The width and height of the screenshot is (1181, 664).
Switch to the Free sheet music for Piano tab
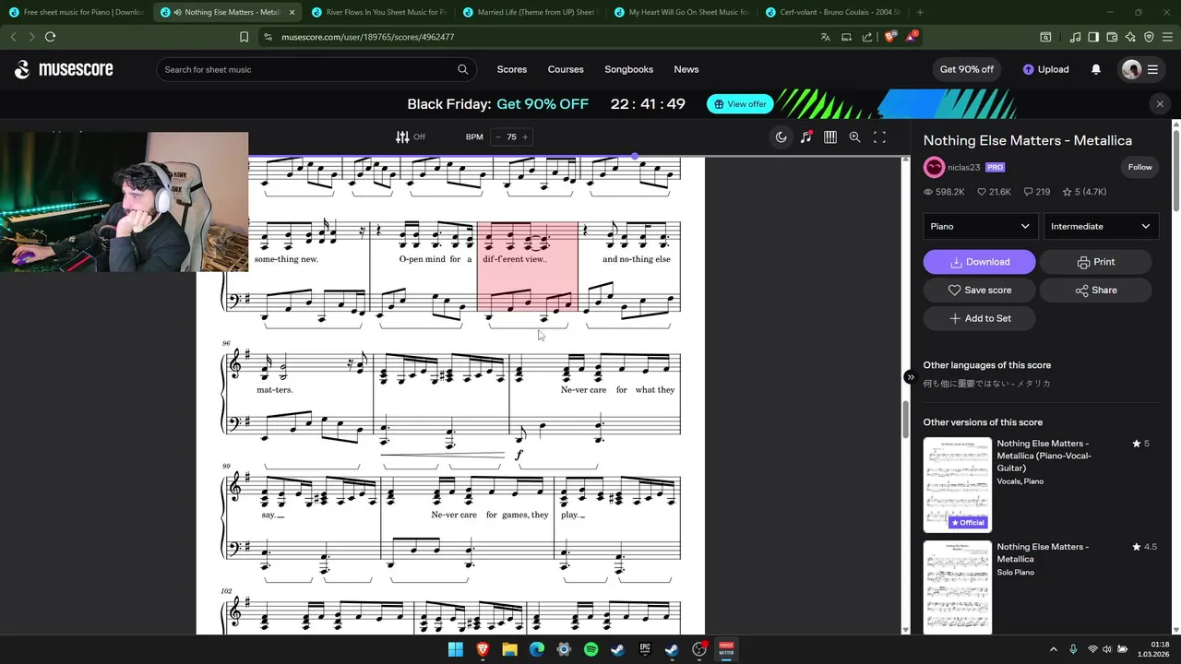[x=77, y=12]
